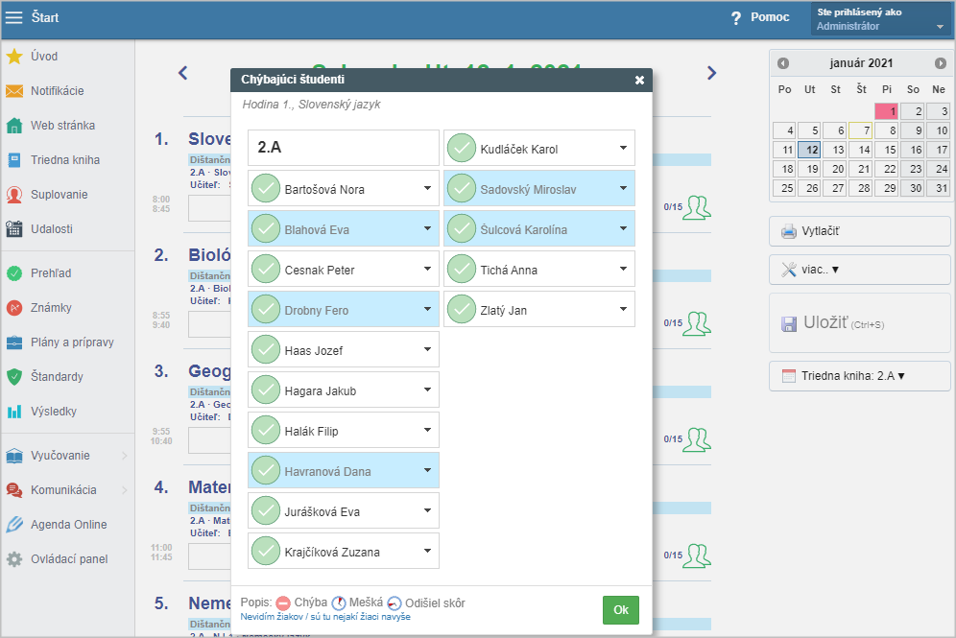
Task: Click the Plány a prípravy briefcase icon
Action: pos(14,343)
